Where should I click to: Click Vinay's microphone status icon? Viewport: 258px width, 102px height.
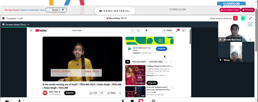point(221,60)
